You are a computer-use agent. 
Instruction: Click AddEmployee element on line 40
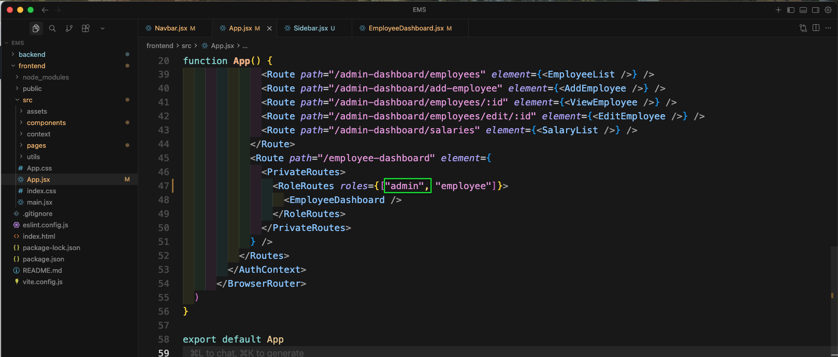[595, 88]
